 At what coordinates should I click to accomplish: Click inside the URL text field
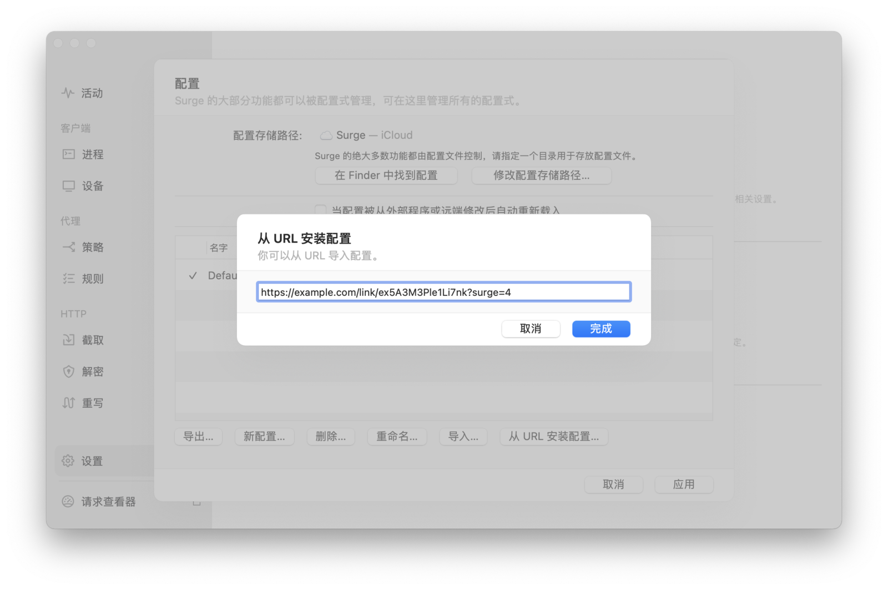pos(443,292)
